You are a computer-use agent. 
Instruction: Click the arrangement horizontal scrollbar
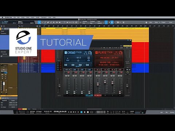(94, 109)
